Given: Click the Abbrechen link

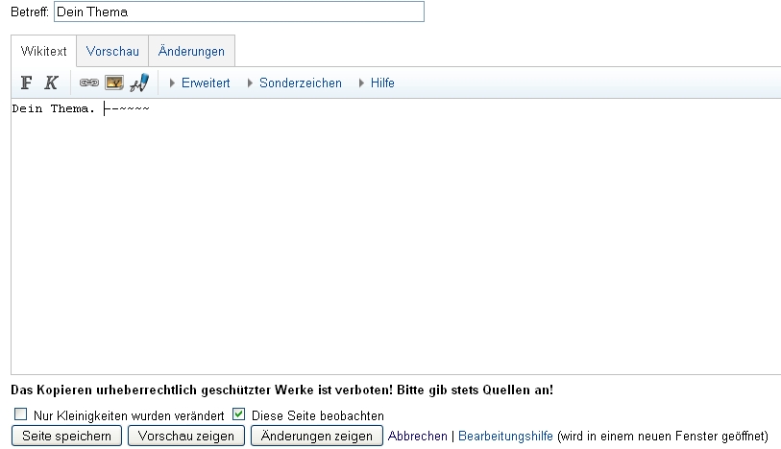Looking at the screenshot, I should pyautogui.click(x=417, y=437).
